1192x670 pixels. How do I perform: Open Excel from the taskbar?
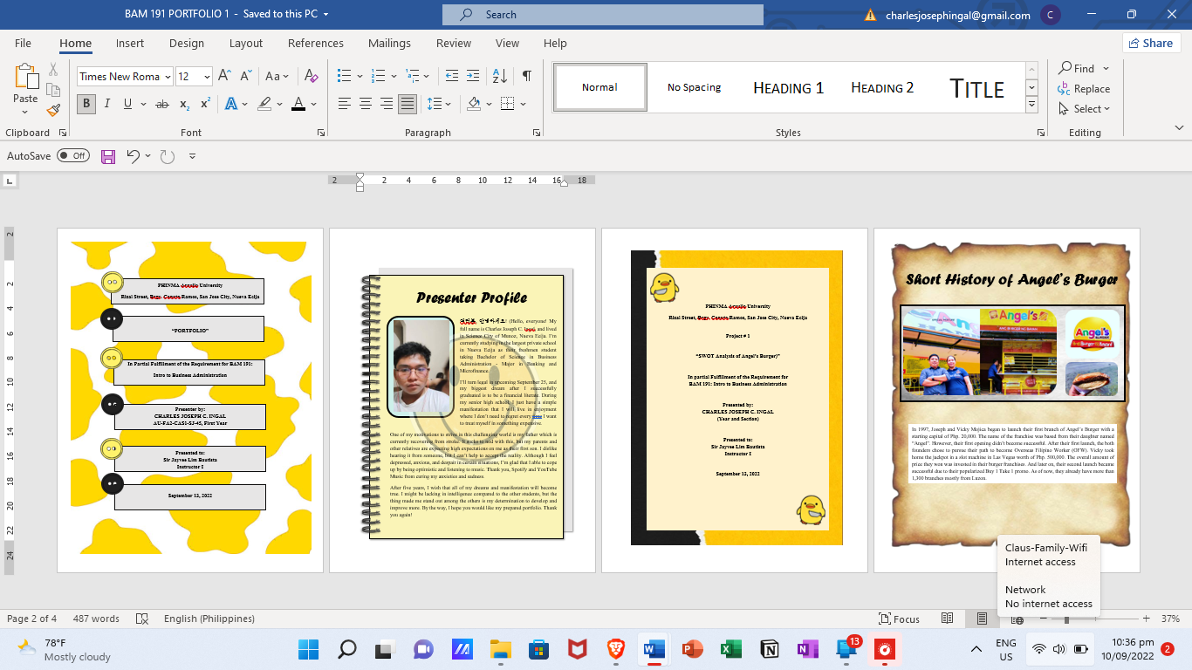(730, 650)
